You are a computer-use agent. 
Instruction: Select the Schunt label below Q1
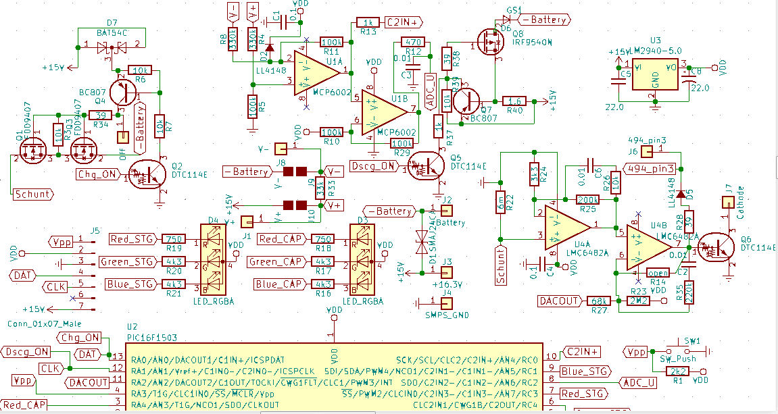click(x=32, y=194)
